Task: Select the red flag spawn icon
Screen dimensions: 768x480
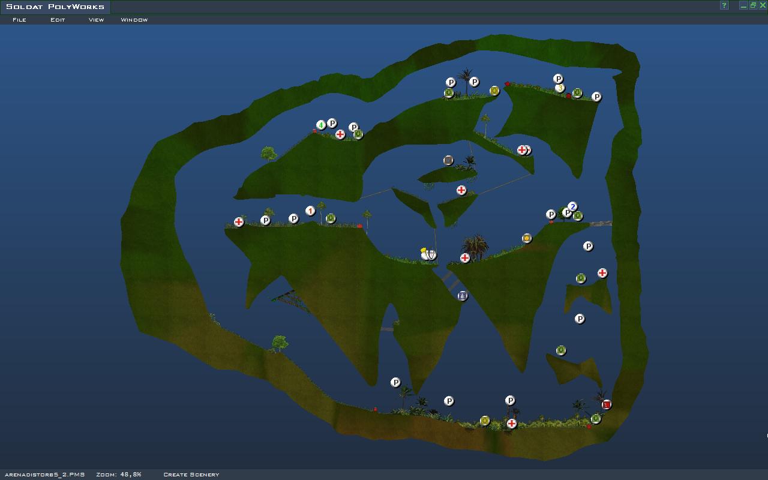Action: (607, 404)
